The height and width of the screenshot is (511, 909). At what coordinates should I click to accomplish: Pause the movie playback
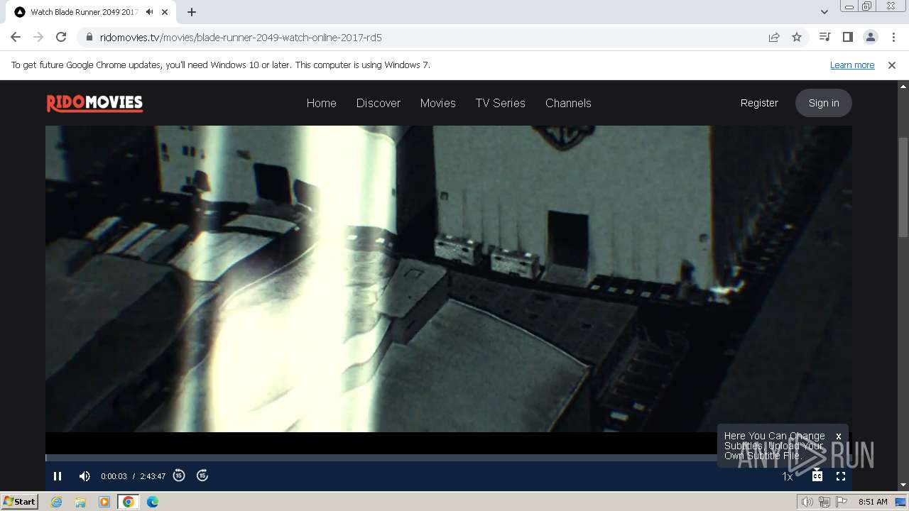click(x=58, y=476)
